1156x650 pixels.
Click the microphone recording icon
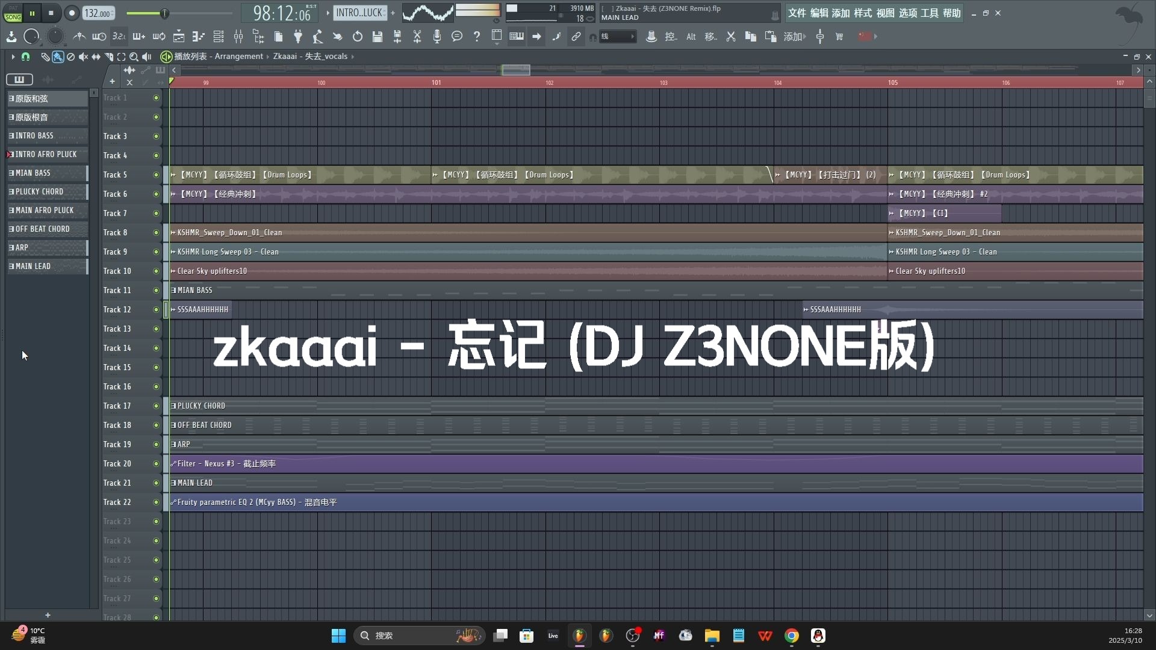437,37
